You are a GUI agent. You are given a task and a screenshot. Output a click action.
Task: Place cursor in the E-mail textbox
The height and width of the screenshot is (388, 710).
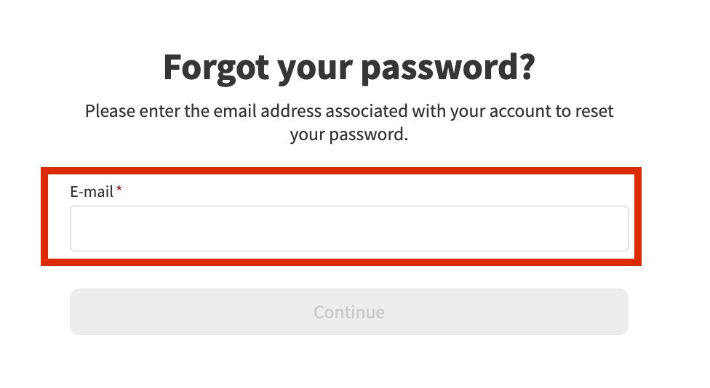348,229
